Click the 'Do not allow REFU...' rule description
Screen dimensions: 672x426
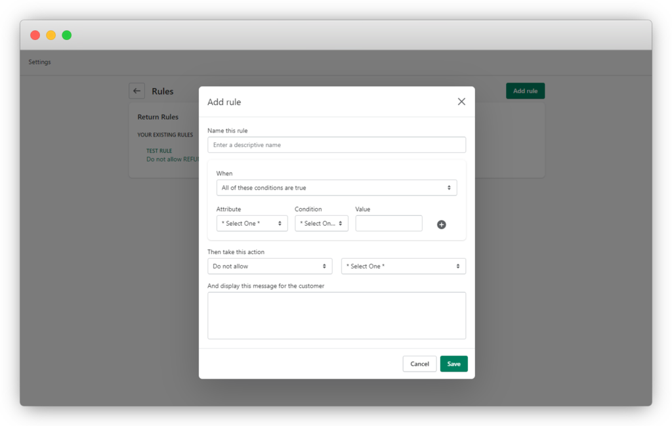tap(173, 159)
